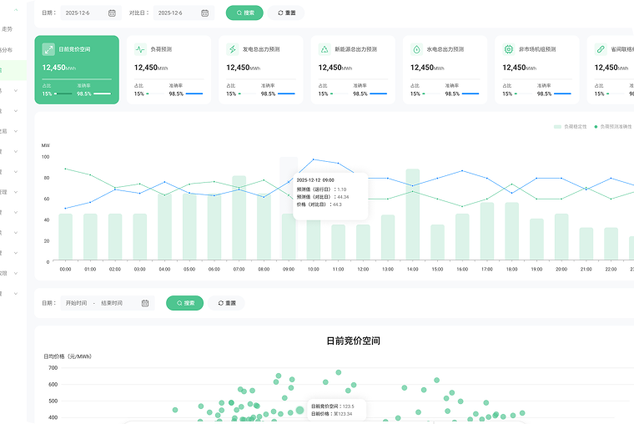Click the 22:00 x-axis label

point(611,269)
